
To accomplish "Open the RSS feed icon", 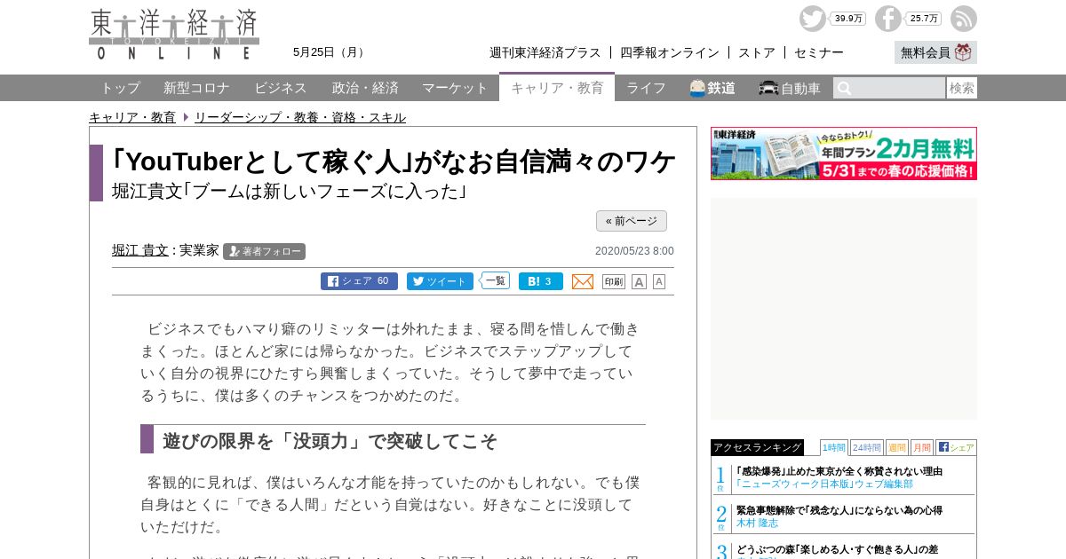I will pyautogui.click(x=963, y=19).
